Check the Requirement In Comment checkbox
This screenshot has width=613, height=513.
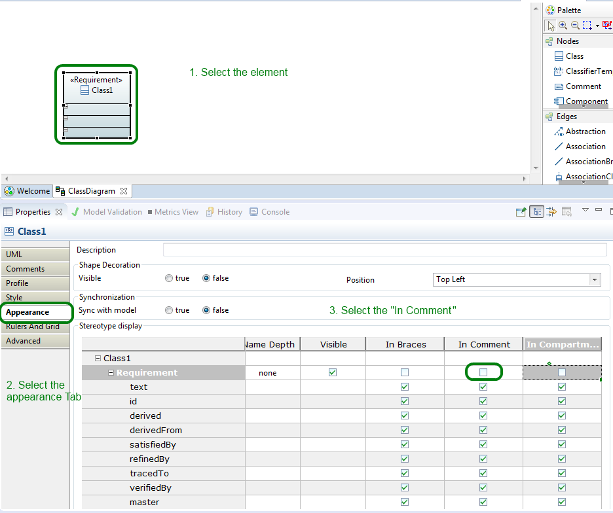coord(483,372)
